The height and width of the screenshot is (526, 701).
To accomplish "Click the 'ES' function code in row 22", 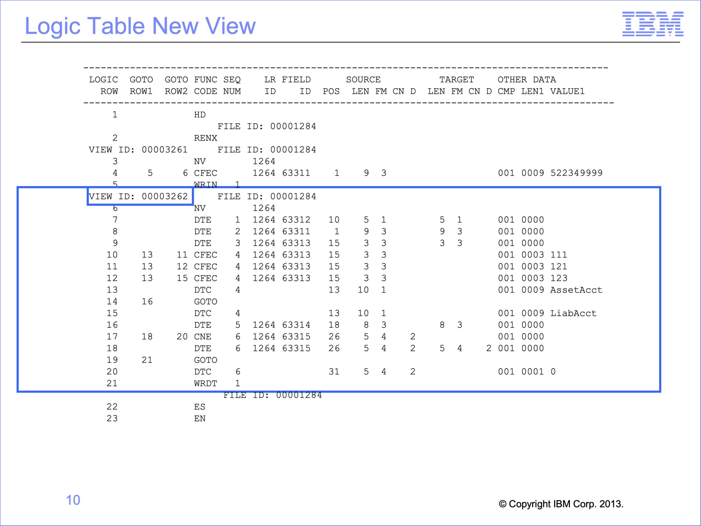I will [x=200, y=407].
